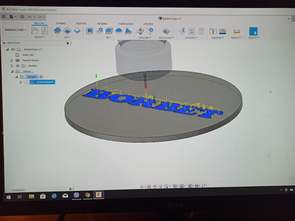Open Google Chrome from the taskbar
Image resolution: width=295 pixels, height=221 pixels.
point(88,195)
